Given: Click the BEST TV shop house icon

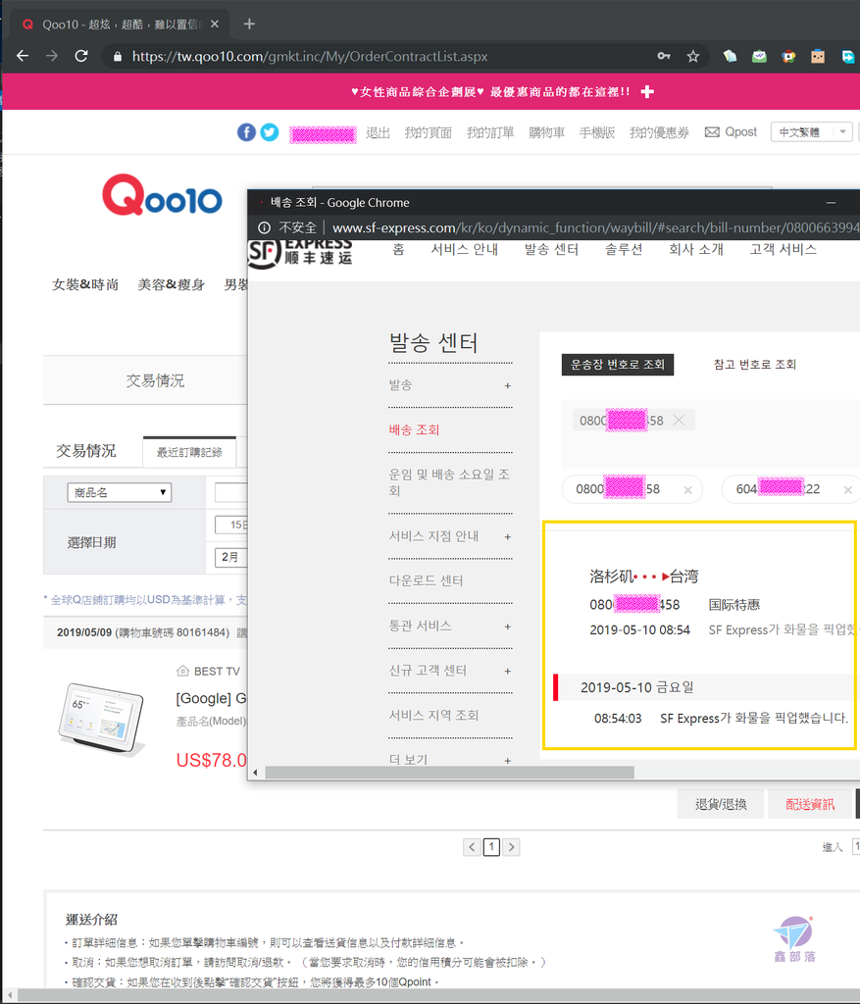Looking at the screenshot, I should point(182,671).
